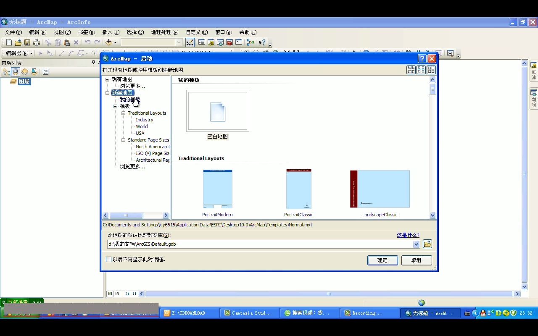Select List By Visibility icon

[x=25, y=72]
